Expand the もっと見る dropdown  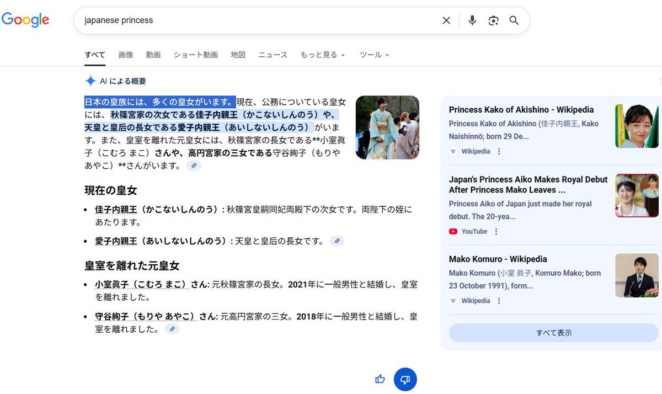[x=323, y=55]
